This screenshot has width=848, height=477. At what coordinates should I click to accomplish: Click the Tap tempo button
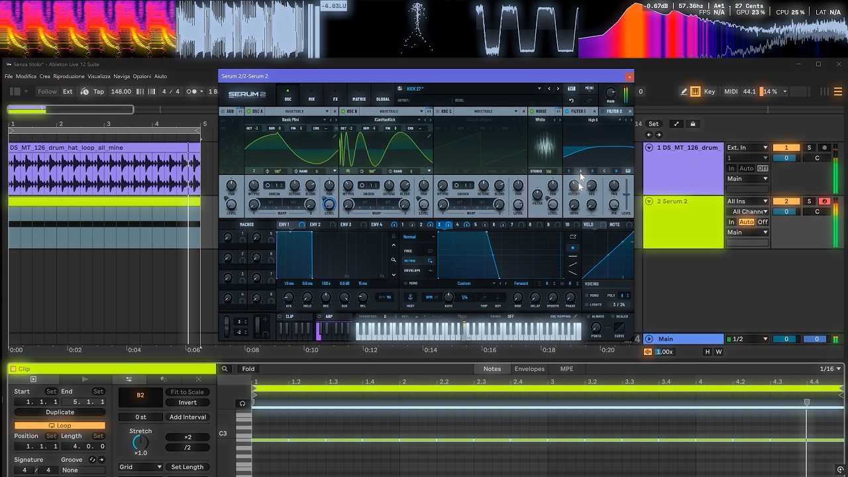coord(98,91)
